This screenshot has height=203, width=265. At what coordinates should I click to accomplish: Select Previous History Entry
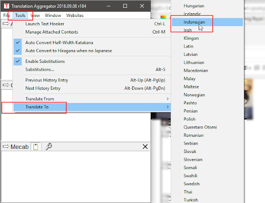(92, 80)
